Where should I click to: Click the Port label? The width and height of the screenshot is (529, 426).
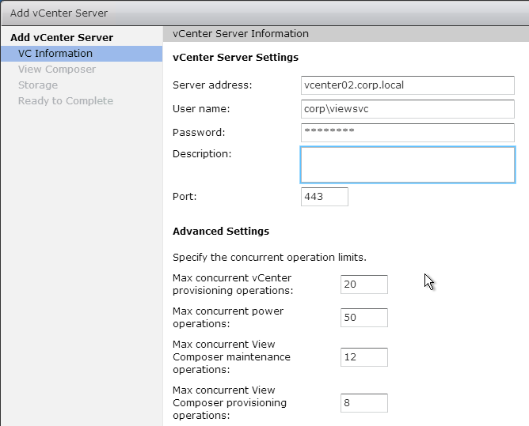click(x=185, y=197)
